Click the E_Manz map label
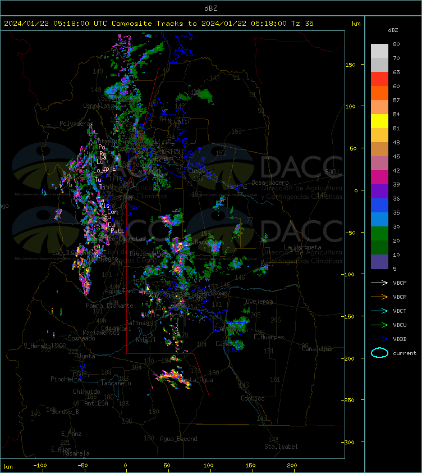 pos(71,434)
